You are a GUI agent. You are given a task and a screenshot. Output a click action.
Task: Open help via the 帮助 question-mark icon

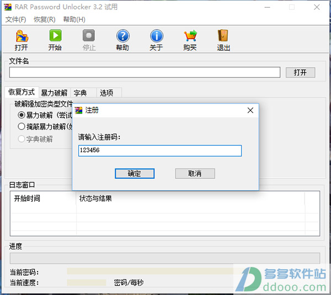click(122, 40)
